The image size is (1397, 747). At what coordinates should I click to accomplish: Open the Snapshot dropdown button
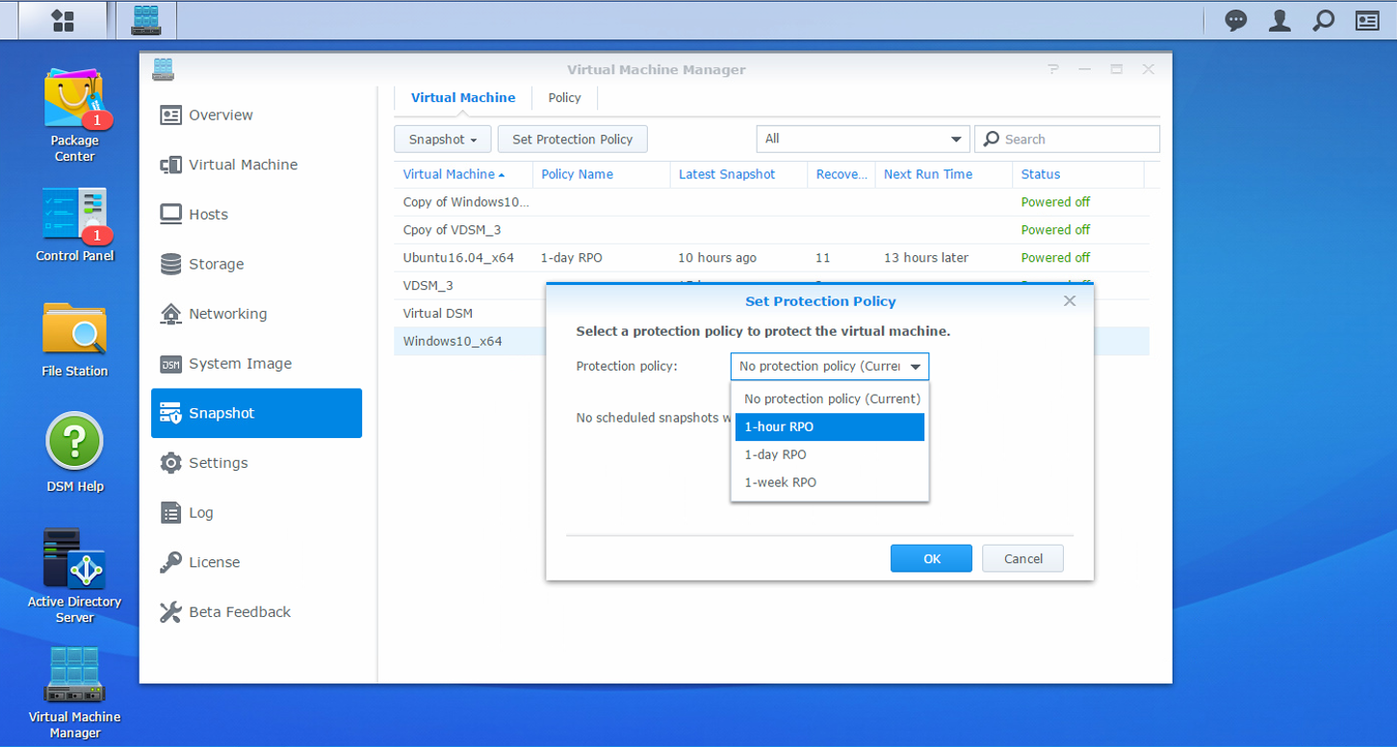pyautogui.click(x=442, y=140)
